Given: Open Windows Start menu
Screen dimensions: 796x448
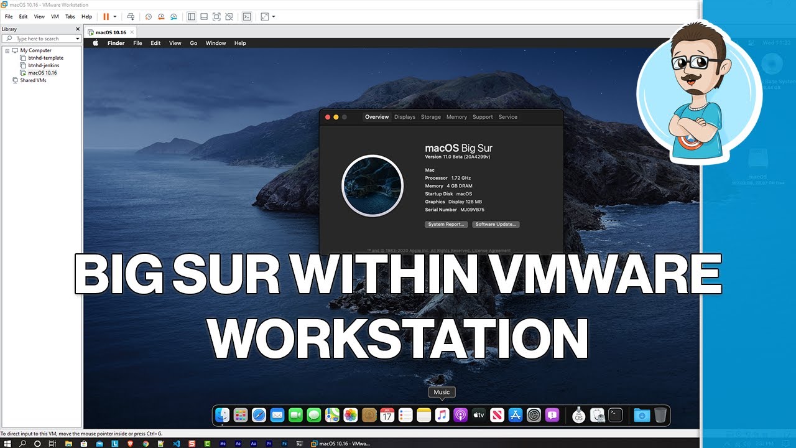Looking at the screenshot, I should (x=7, y=444).
